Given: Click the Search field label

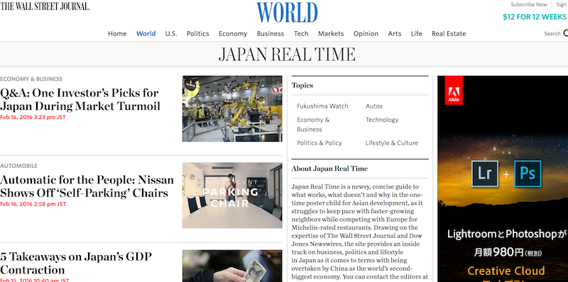Looking at the screenshot, I should tap(552, 33).
